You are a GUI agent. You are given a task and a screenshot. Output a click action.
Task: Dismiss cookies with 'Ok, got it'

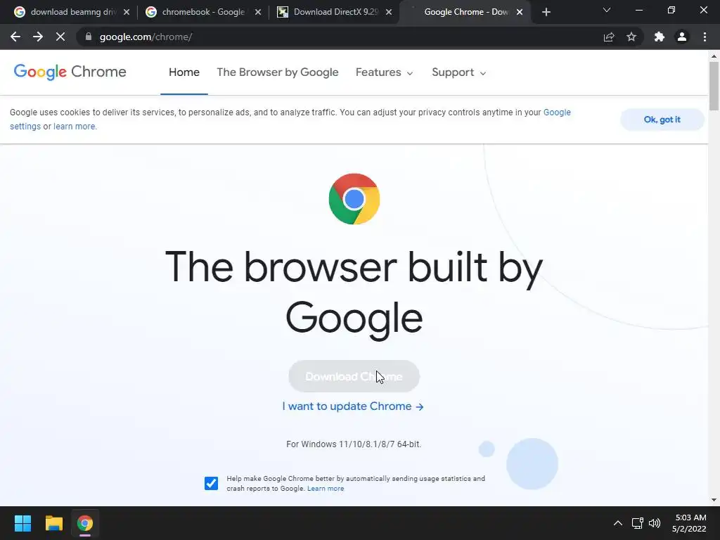click(662, 120)
